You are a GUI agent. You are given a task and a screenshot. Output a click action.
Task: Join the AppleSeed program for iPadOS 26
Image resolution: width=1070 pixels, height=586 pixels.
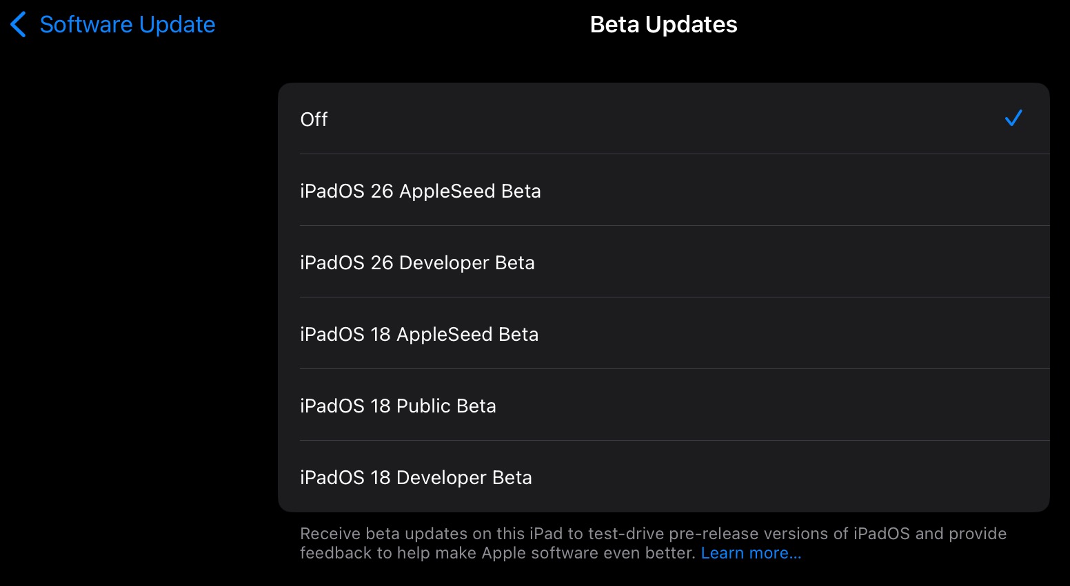click(662, 191)
